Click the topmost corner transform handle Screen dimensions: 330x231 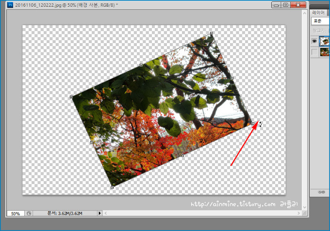point(211,33)
